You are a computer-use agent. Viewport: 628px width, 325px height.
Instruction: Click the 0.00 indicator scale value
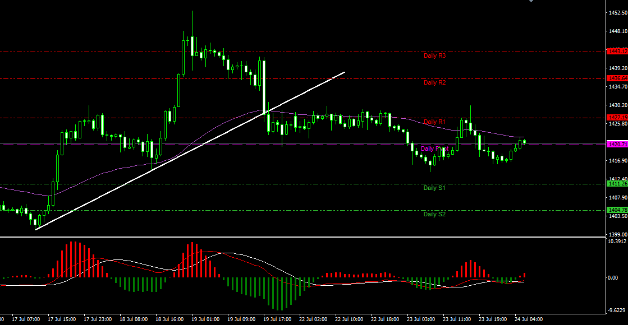pos(613,278)
